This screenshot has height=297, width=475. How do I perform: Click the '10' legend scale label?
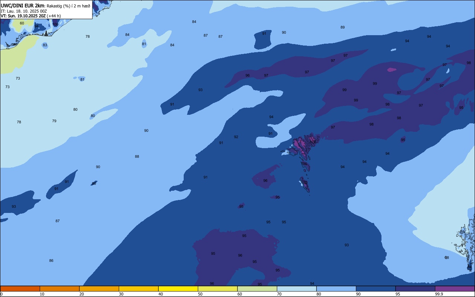pos(42,294)
